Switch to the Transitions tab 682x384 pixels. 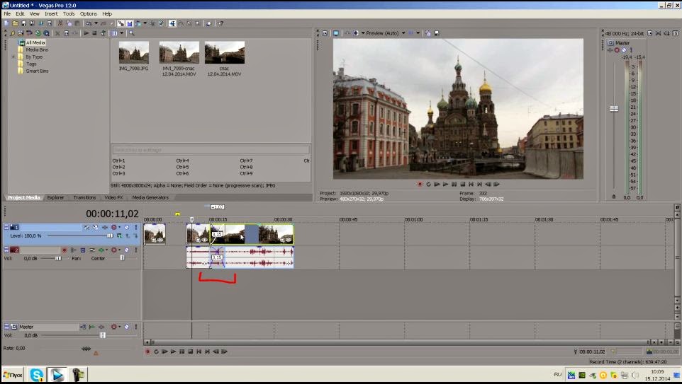click(x=84, y=197)
